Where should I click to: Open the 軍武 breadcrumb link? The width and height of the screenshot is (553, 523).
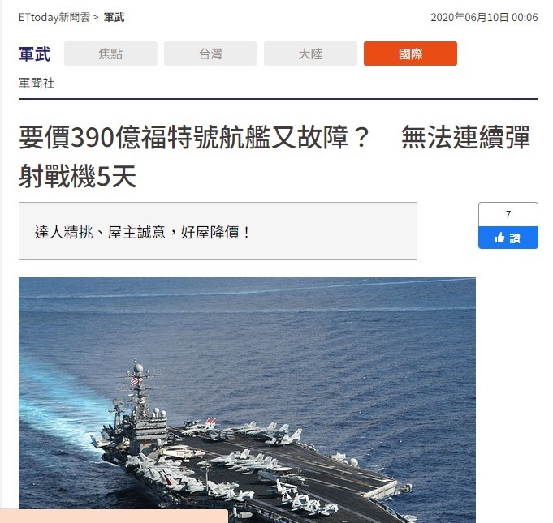(114, 17)
